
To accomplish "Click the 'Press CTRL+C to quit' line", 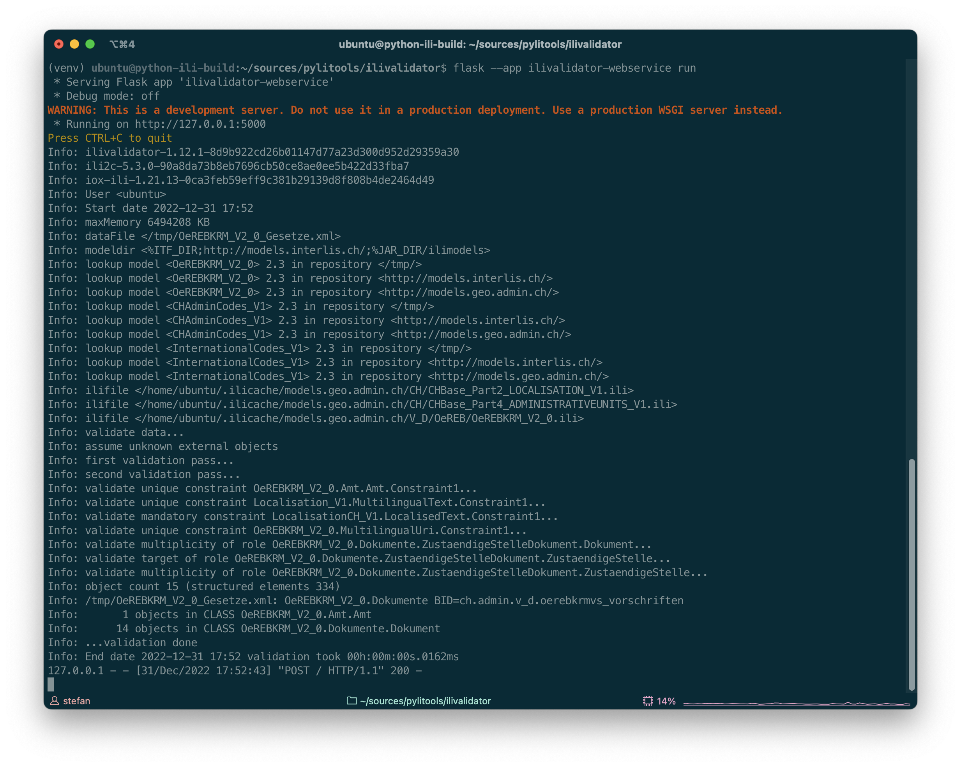I will [x=110, y=138].
